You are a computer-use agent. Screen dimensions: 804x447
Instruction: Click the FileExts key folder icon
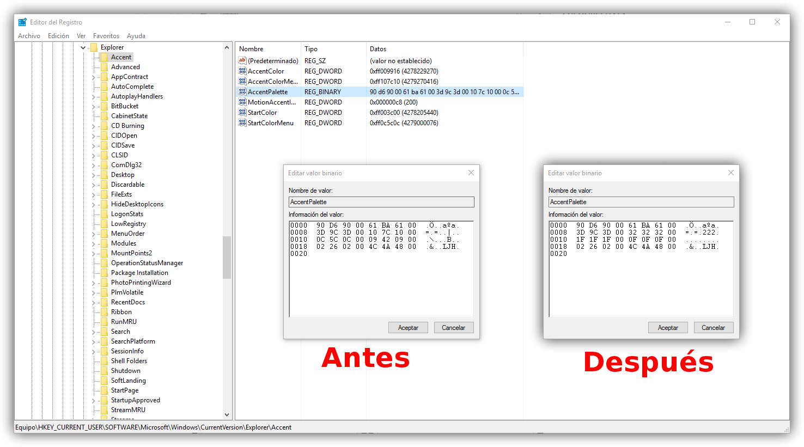point(104,194)
